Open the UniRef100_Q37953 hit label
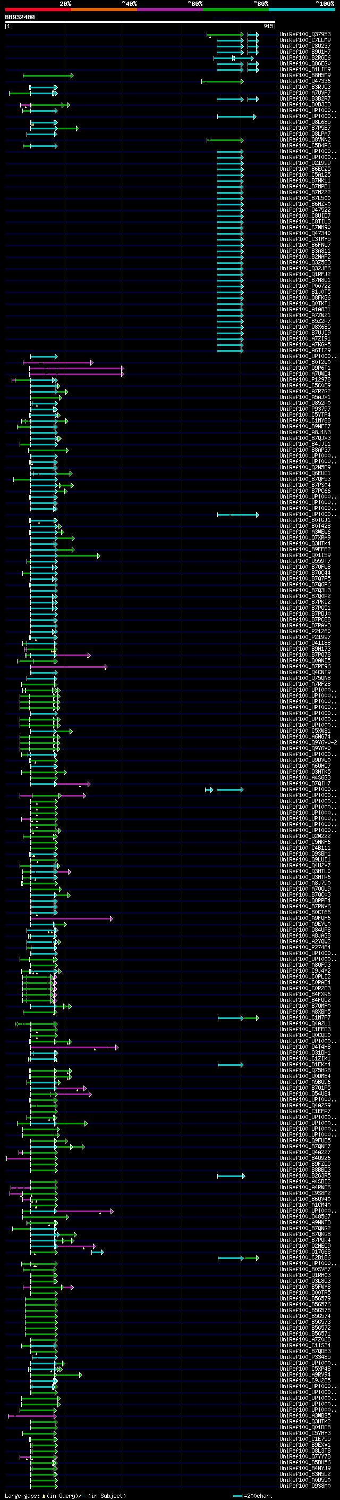The height and width of the screenshot is (1500, 340). point(305,35)
